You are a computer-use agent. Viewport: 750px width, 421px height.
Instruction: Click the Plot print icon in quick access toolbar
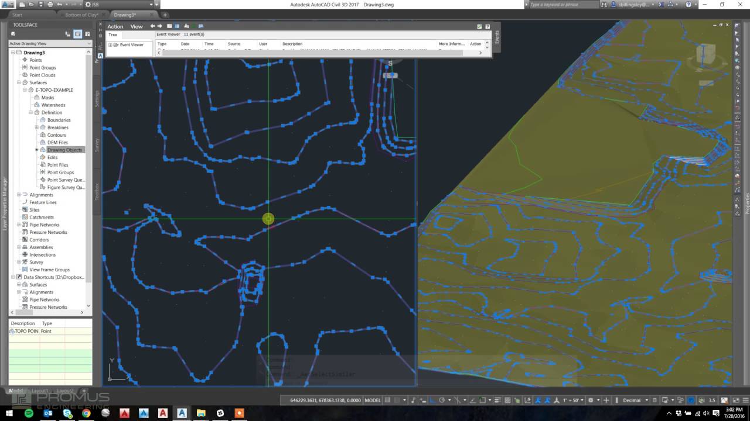point(50,5)
